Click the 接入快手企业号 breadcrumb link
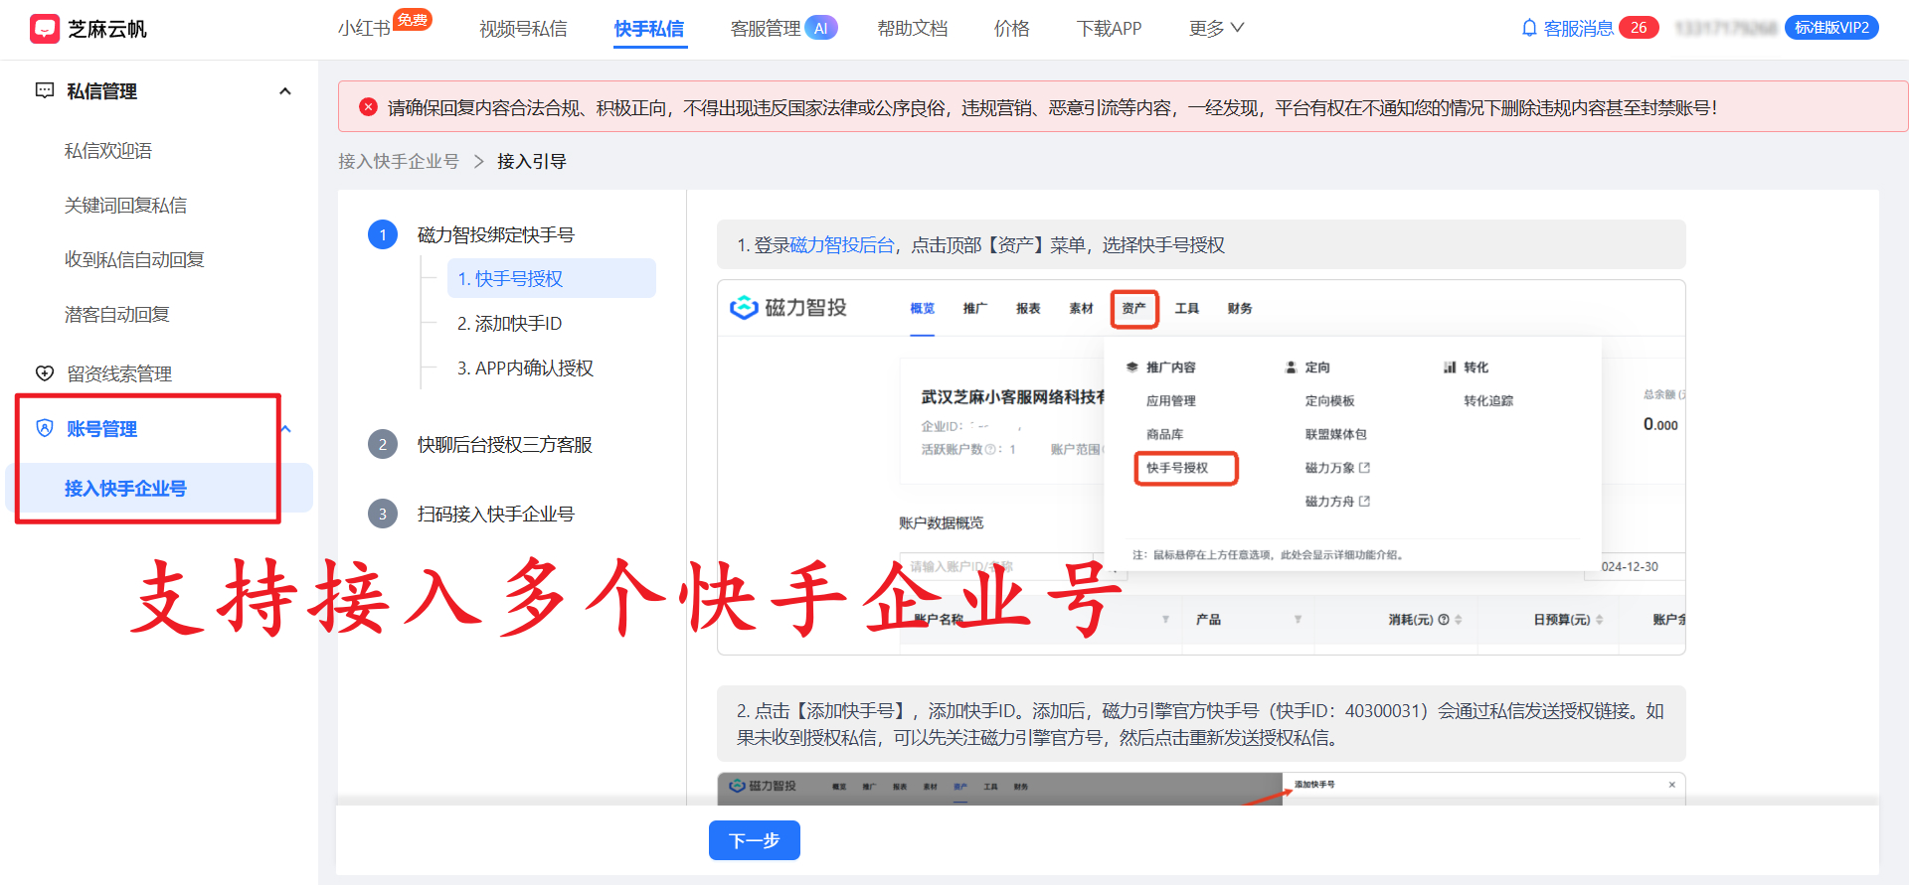Viewport: 1909px width, 885px height. point(399,161)
